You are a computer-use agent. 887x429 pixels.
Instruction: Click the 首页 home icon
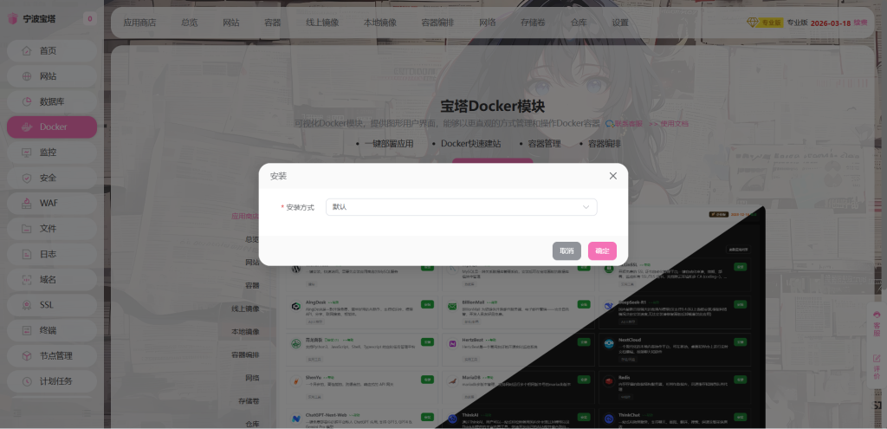26,51
